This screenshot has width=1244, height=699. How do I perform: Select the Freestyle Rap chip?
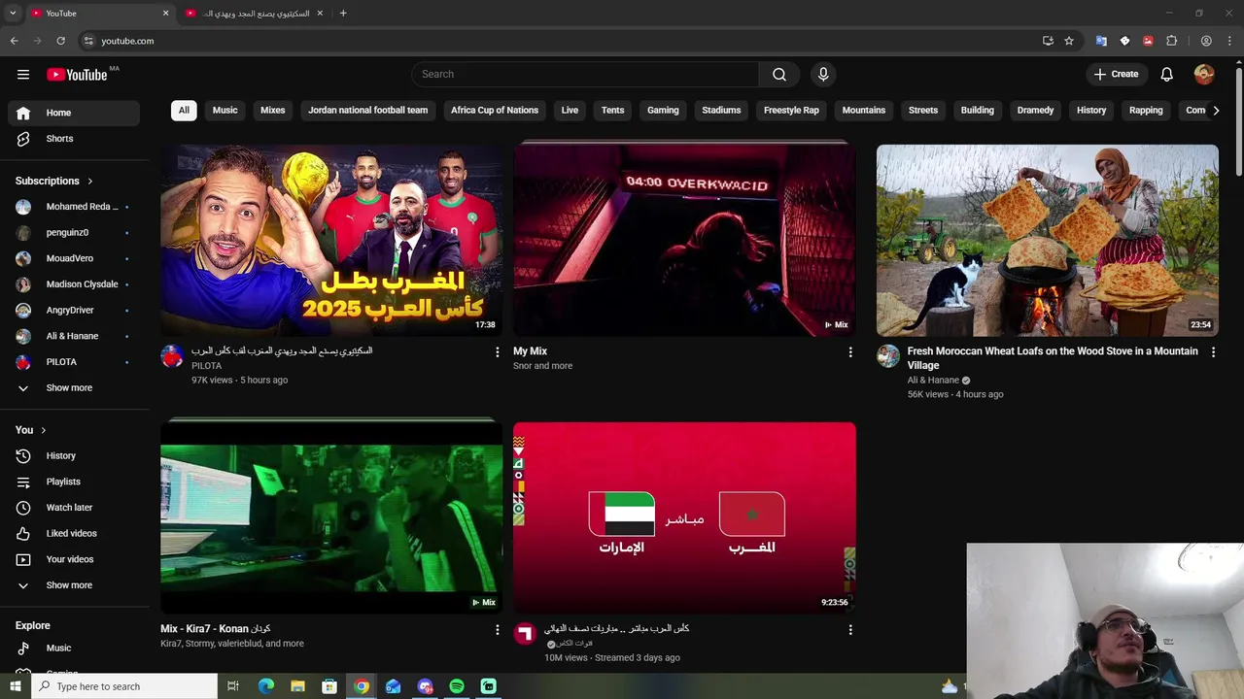coord(791,111)
